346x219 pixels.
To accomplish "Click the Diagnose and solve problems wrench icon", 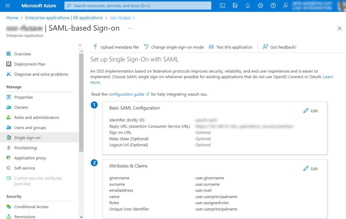I will (9, 74).
